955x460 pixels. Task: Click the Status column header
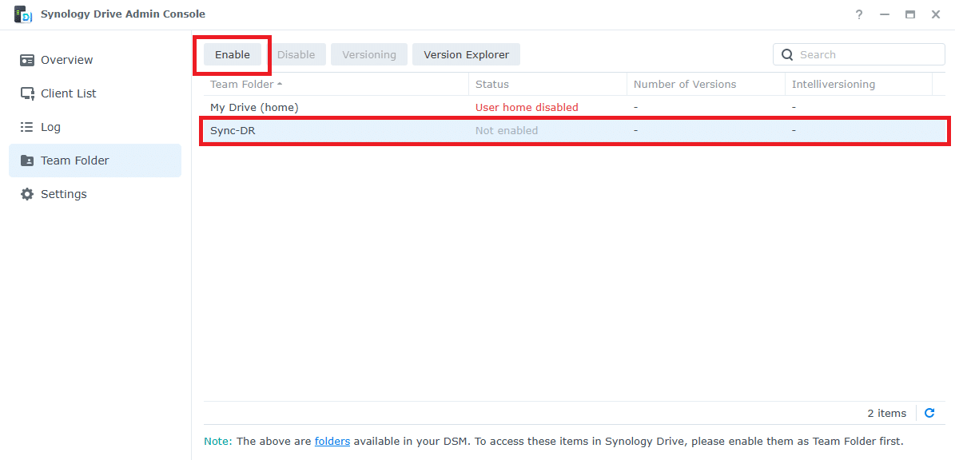(x=547, y=84)
